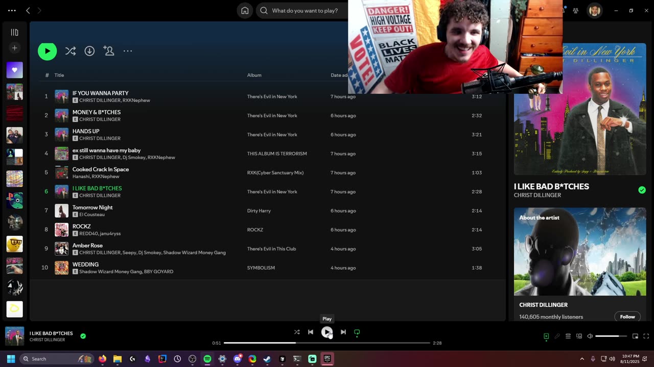654x367 pixels.
Task: Open the connect to a device menu
Action: [x=579, y=336]
